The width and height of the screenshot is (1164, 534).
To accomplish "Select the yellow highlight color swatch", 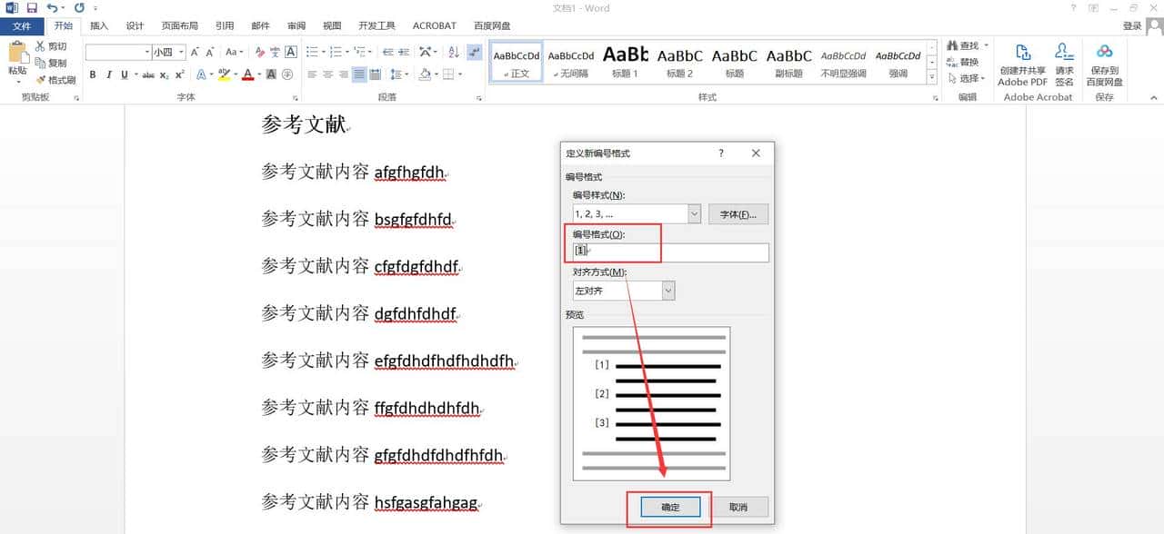I will pyautogui.click(x=224, y=78).
